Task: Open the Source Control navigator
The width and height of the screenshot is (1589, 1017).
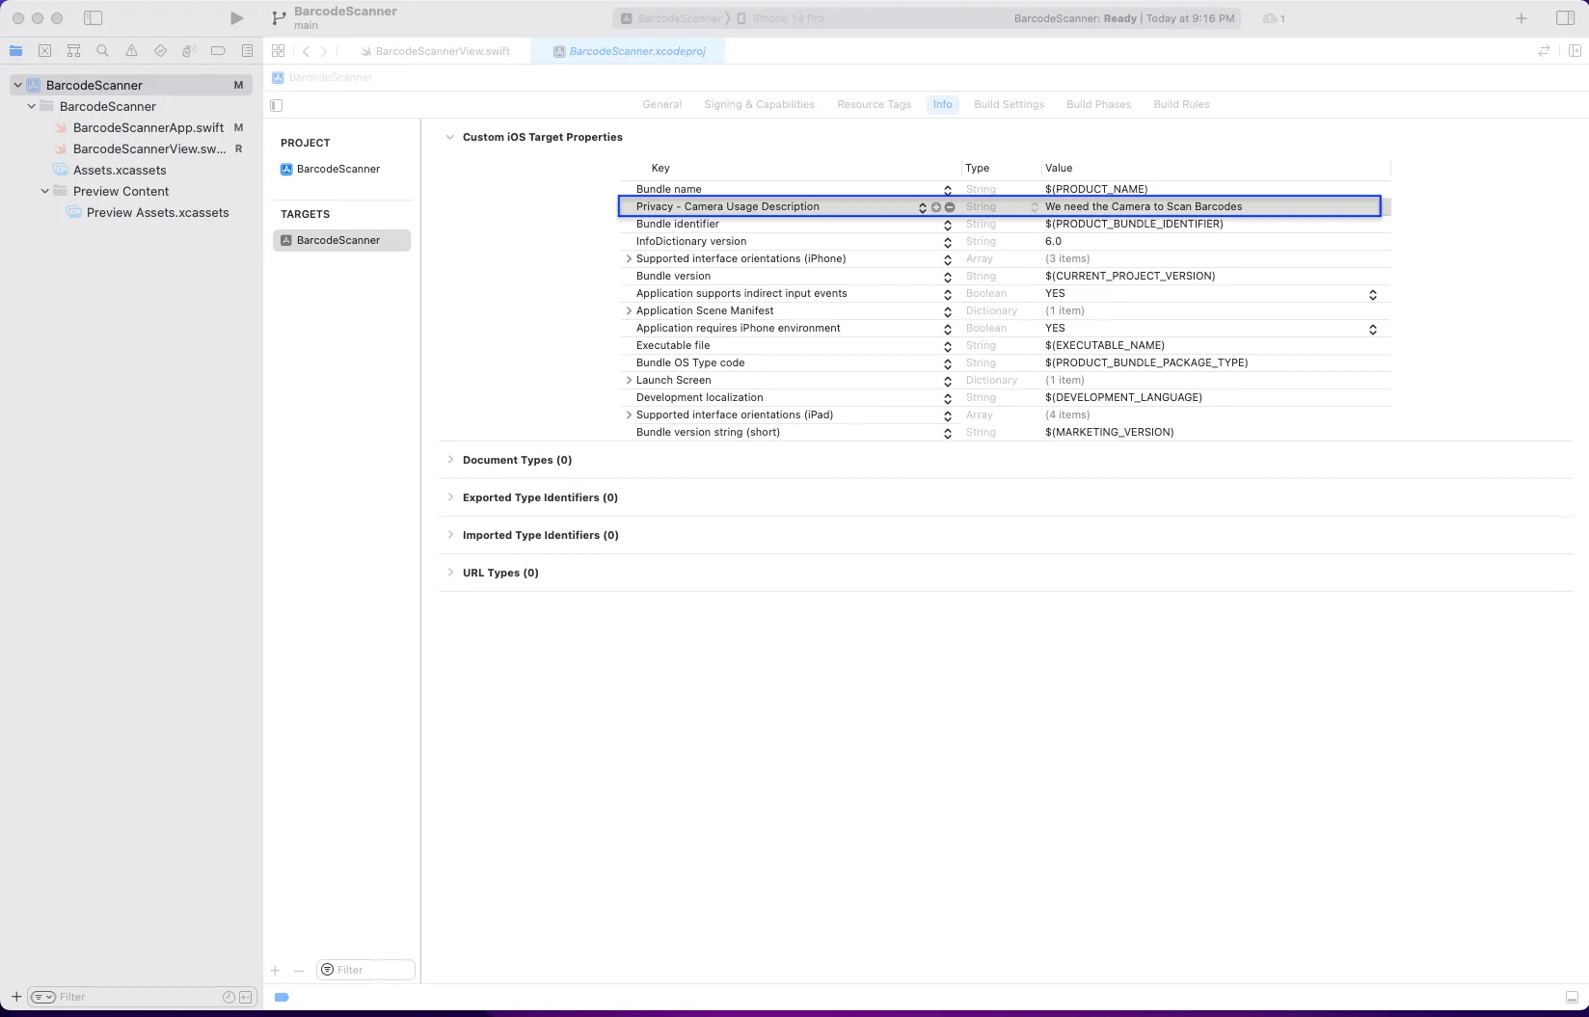Action: 44,51
